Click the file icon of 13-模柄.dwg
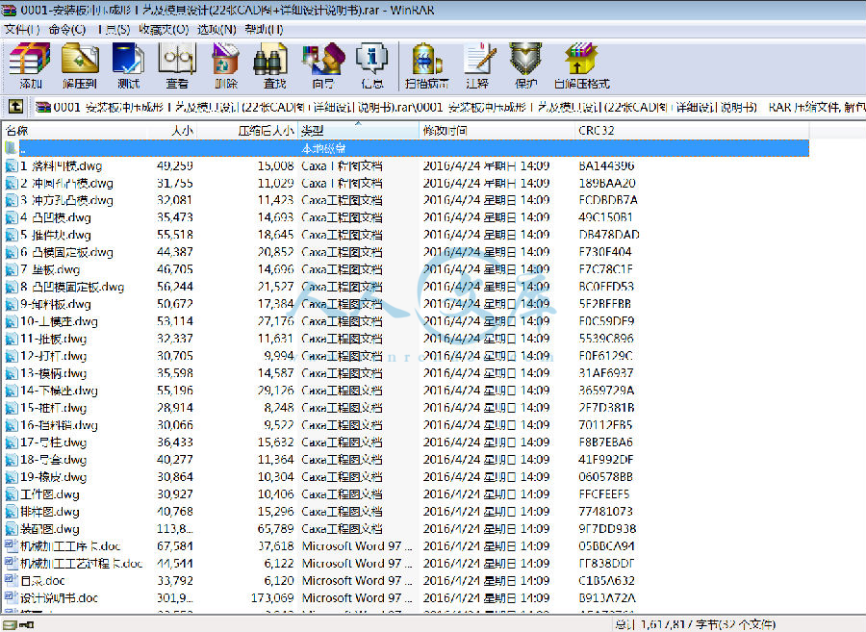Viewport: 866px width, 632px height. coord(11,373)
